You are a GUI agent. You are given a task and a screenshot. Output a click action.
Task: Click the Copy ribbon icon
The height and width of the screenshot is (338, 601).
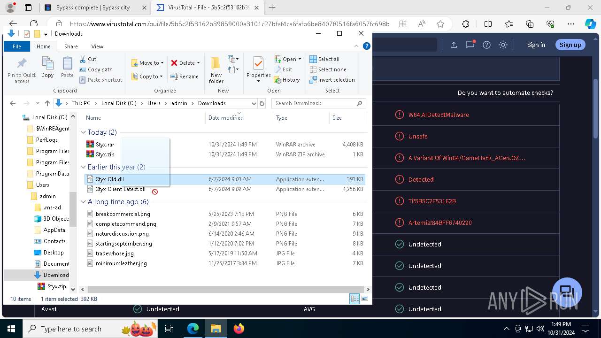(x=47, y=67)
